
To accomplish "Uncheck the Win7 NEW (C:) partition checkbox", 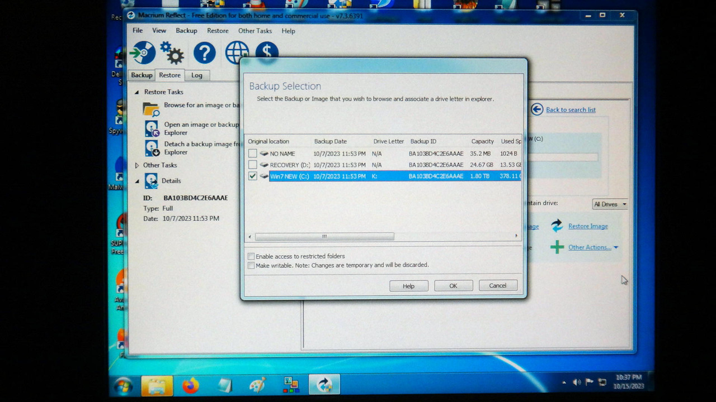I will 253,176.
